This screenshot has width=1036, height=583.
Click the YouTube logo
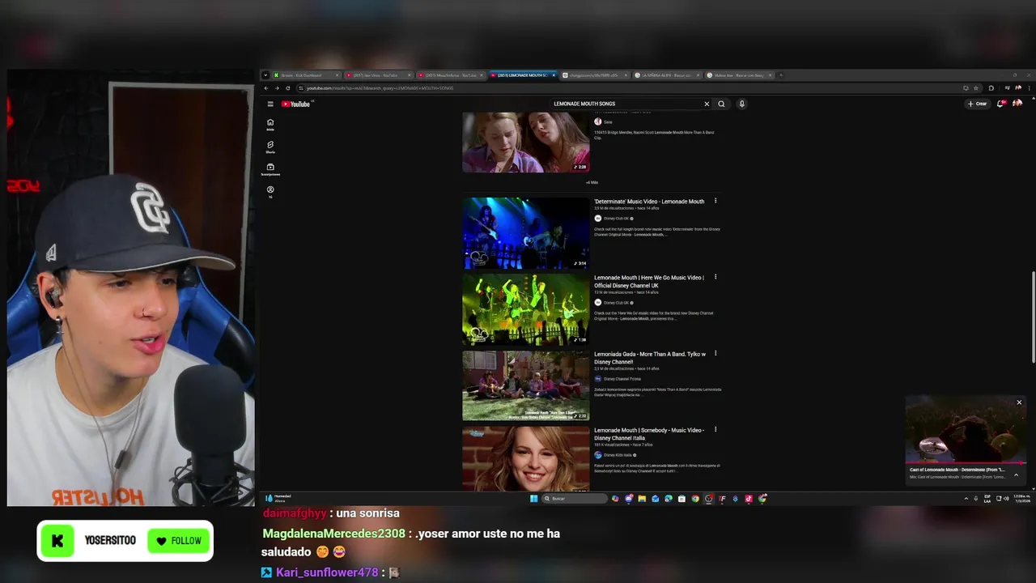click(296, 104)
